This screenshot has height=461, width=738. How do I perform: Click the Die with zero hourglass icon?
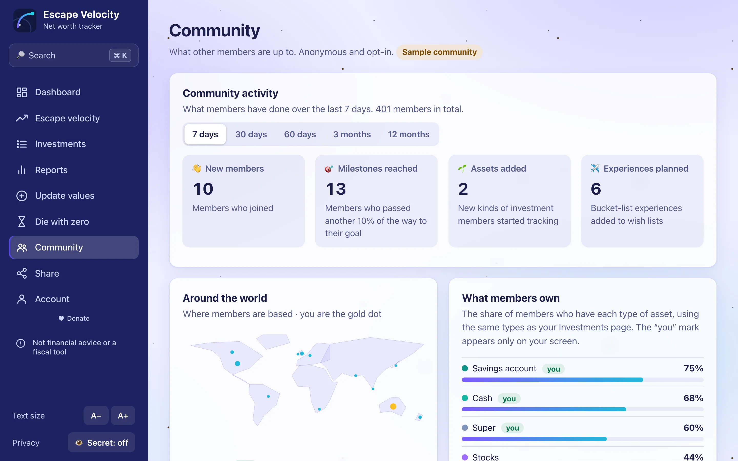coord(22,222)
